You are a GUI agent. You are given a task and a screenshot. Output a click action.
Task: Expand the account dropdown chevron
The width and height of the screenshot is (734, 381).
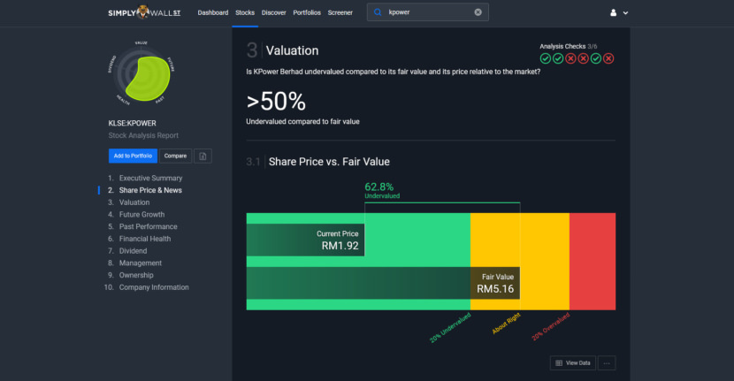[625, 13]
